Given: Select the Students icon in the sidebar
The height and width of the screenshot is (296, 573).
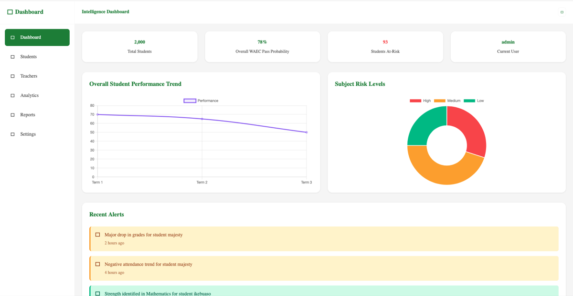Looking at the screenshot, I should (x=12, y=57).
